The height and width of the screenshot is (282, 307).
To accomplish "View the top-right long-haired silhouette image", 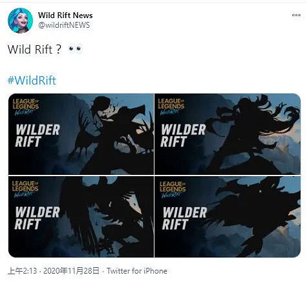I will (x=228, y=134).
